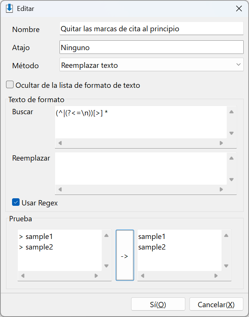The height and width of the screenshot is (317, 249).
Task: Expand Reemplazar texto combo box arrow
Action: (238, 65)
